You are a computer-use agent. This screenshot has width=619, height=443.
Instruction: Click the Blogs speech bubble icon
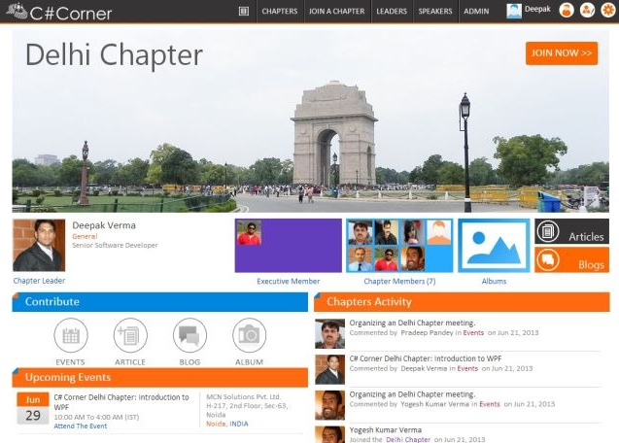tap(547, 259)
